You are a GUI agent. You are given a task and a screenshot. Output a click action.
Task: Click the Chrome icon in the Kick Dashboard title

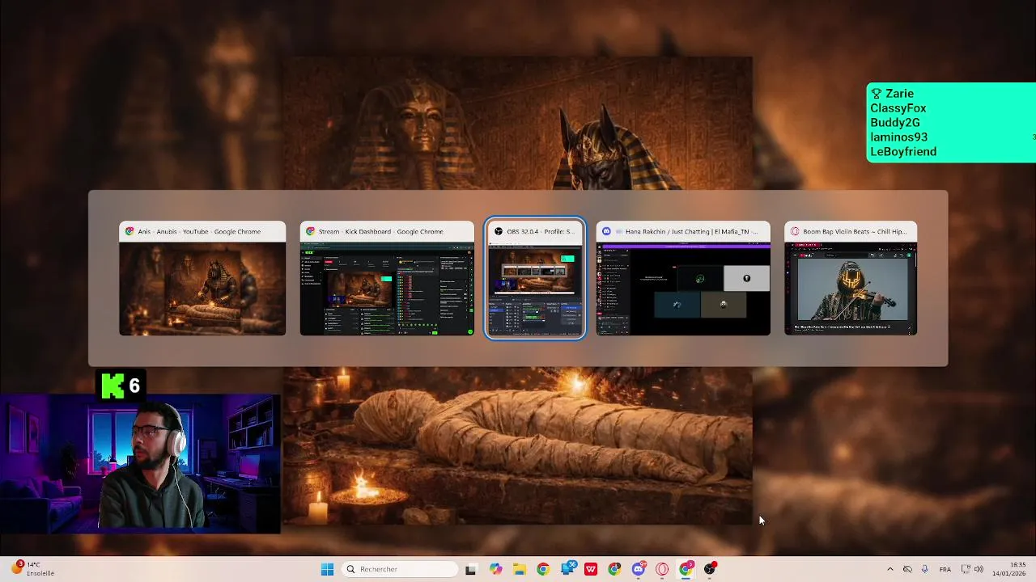click(x=310, y=231)
